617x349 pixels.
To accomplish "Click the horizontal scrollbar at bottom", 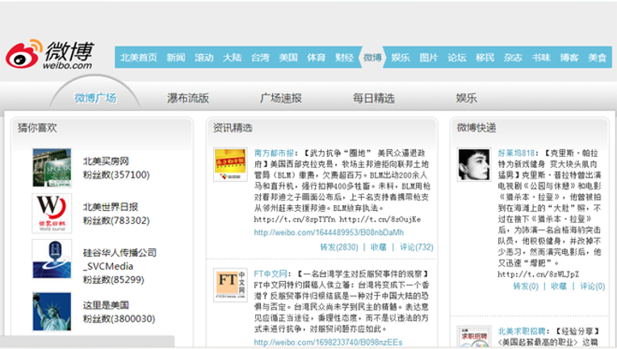I will click(x=87, y=341).
